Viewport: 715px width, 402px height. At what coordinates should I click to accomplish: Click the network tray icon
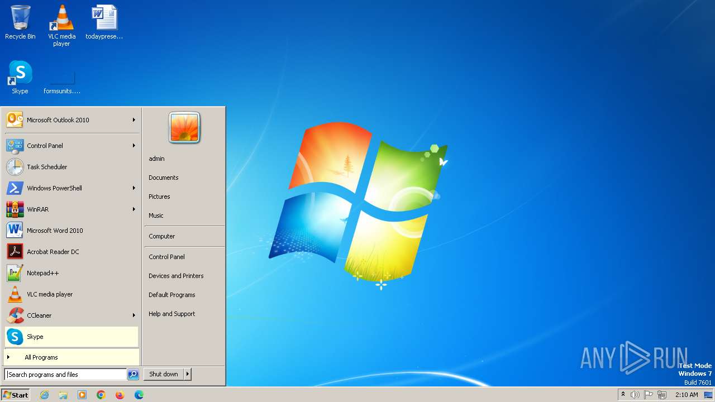pos(662,395)
